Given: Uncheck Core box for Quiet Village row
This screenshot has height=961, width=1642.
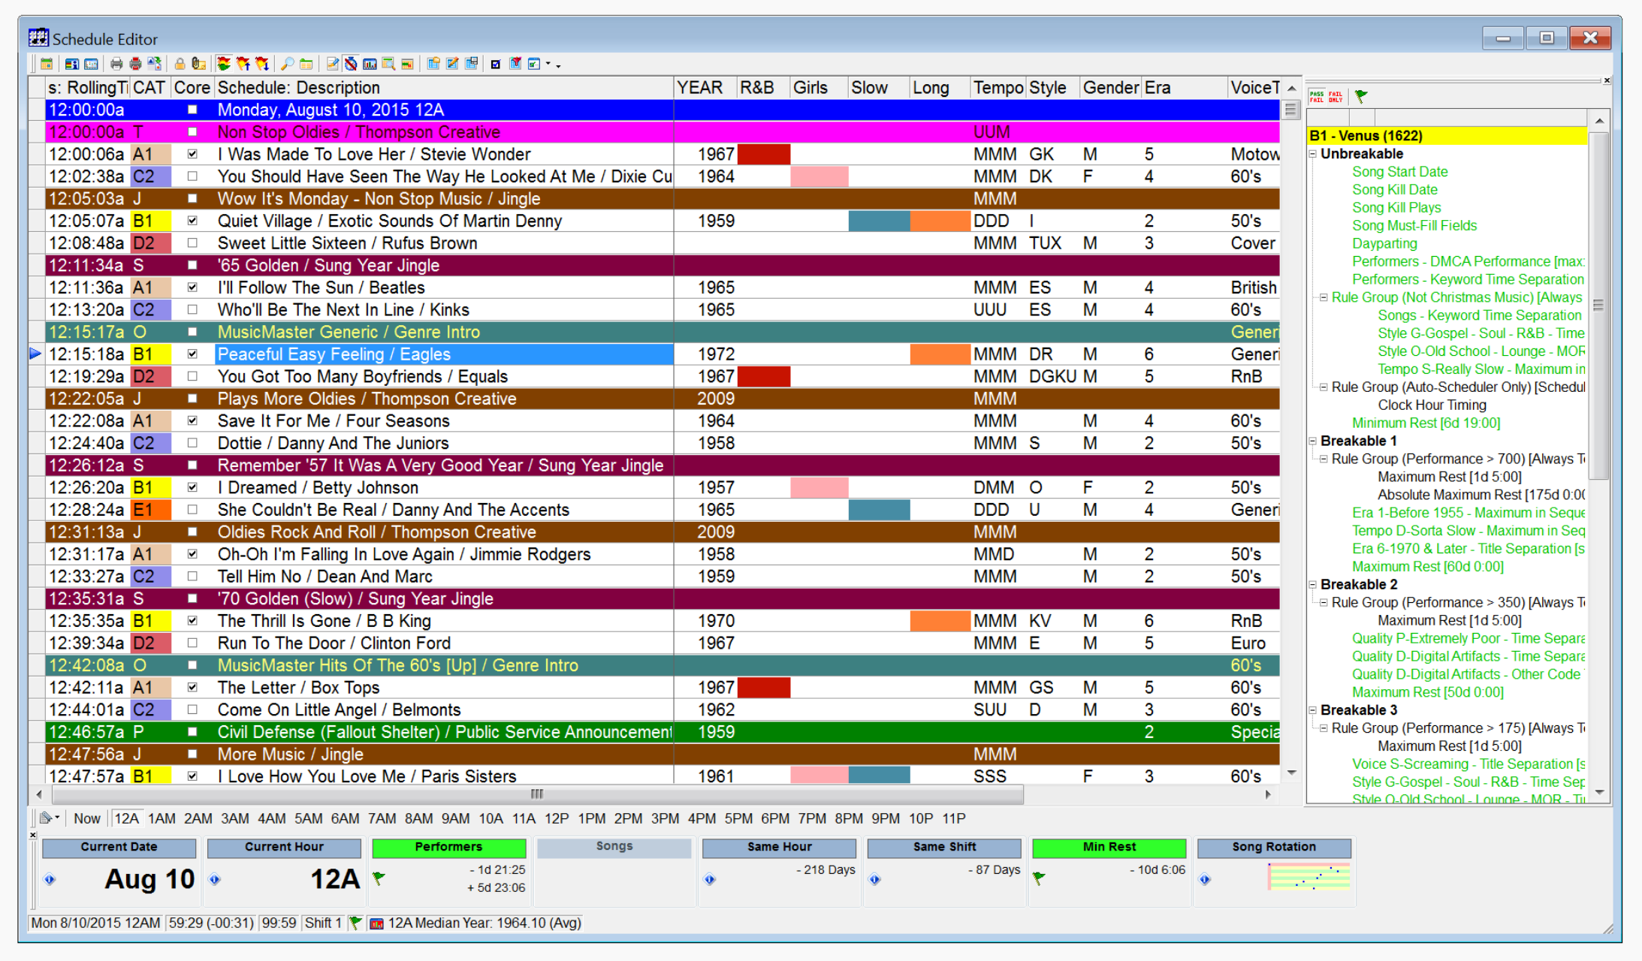Looking at the screenshot, I should point(192,221).
